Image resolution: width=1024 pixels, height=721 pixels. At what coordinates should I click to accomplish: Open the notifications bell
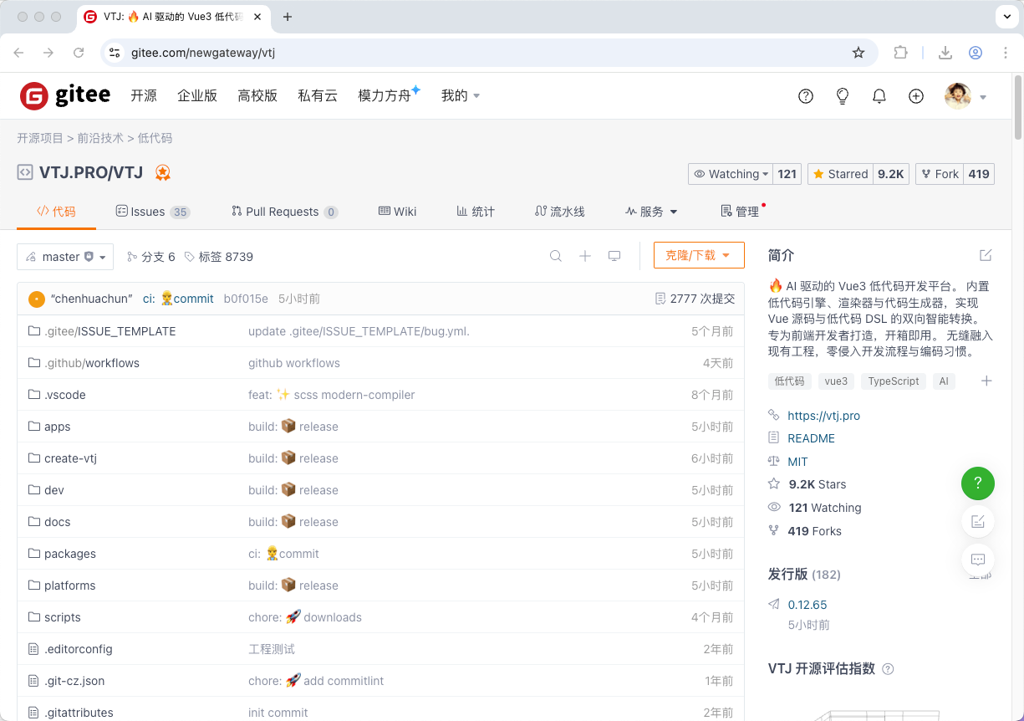point(879,96)
